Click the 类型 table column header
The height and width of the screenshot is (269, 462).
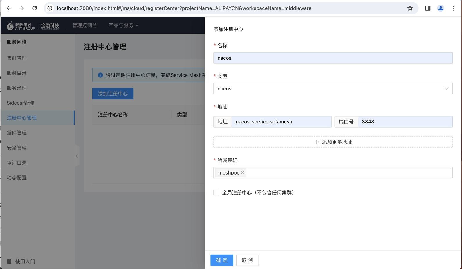182,115
